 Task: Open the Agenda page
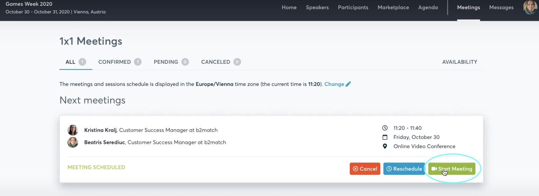(x=428, y=7)
